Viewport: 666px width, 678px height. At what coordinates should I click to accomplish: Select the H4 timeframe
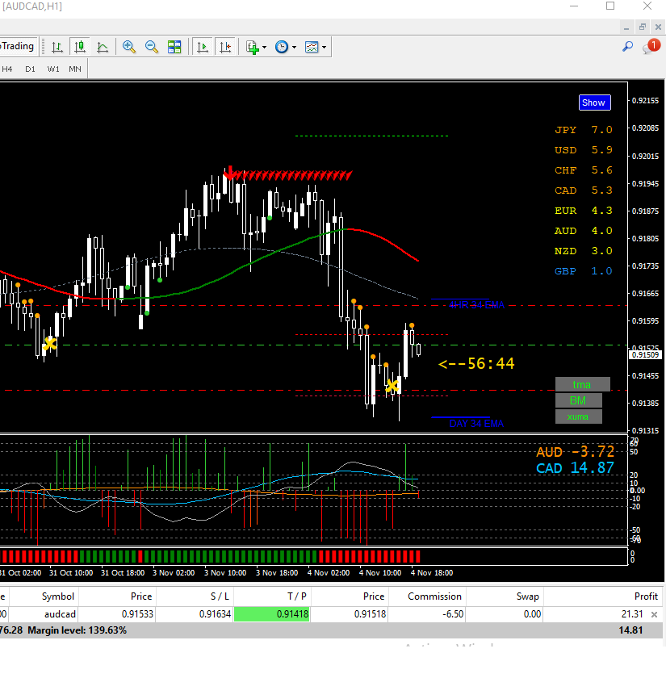[7, 69]
